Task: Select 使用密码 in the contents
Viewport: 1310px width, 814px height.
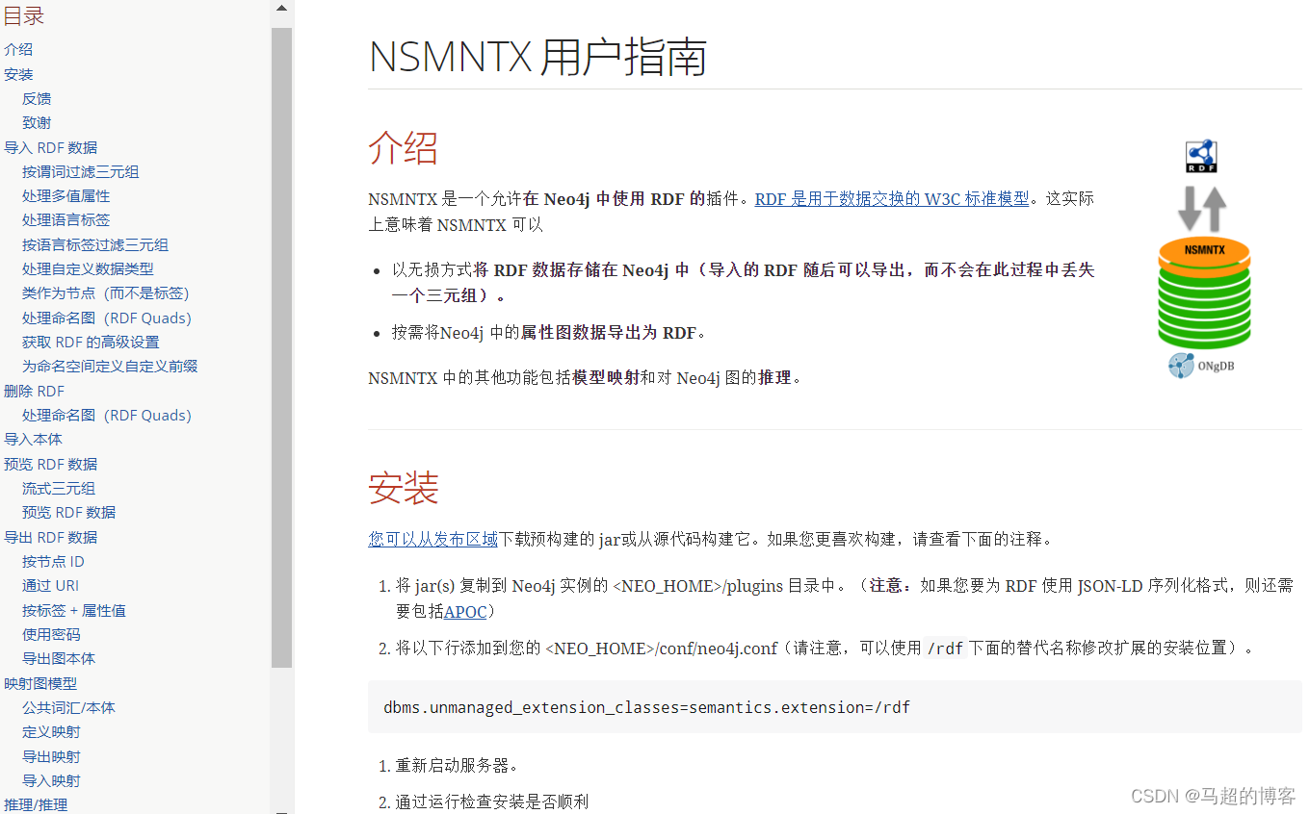Action: [x=51, y=634]
